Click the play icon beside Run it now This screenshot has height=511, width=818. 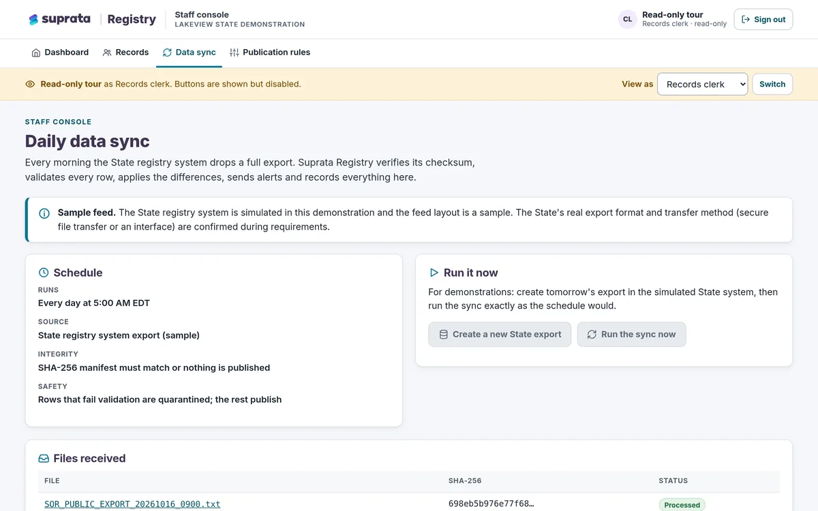click(434, 273)
